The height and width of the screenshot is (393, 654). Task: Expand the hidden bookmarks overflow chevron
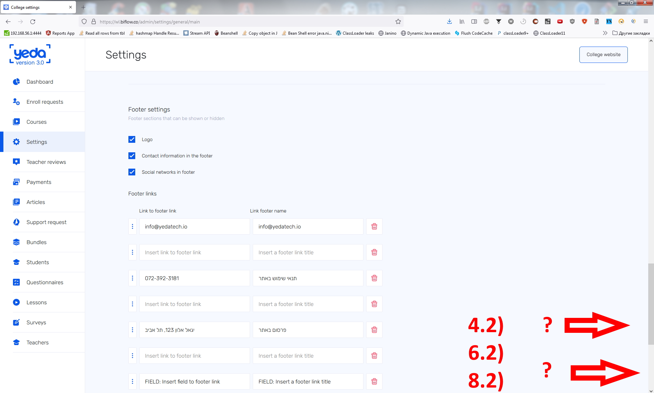pos(605,33)
